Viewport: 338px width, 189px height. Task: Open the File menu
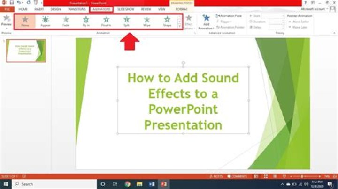point(7,9)
